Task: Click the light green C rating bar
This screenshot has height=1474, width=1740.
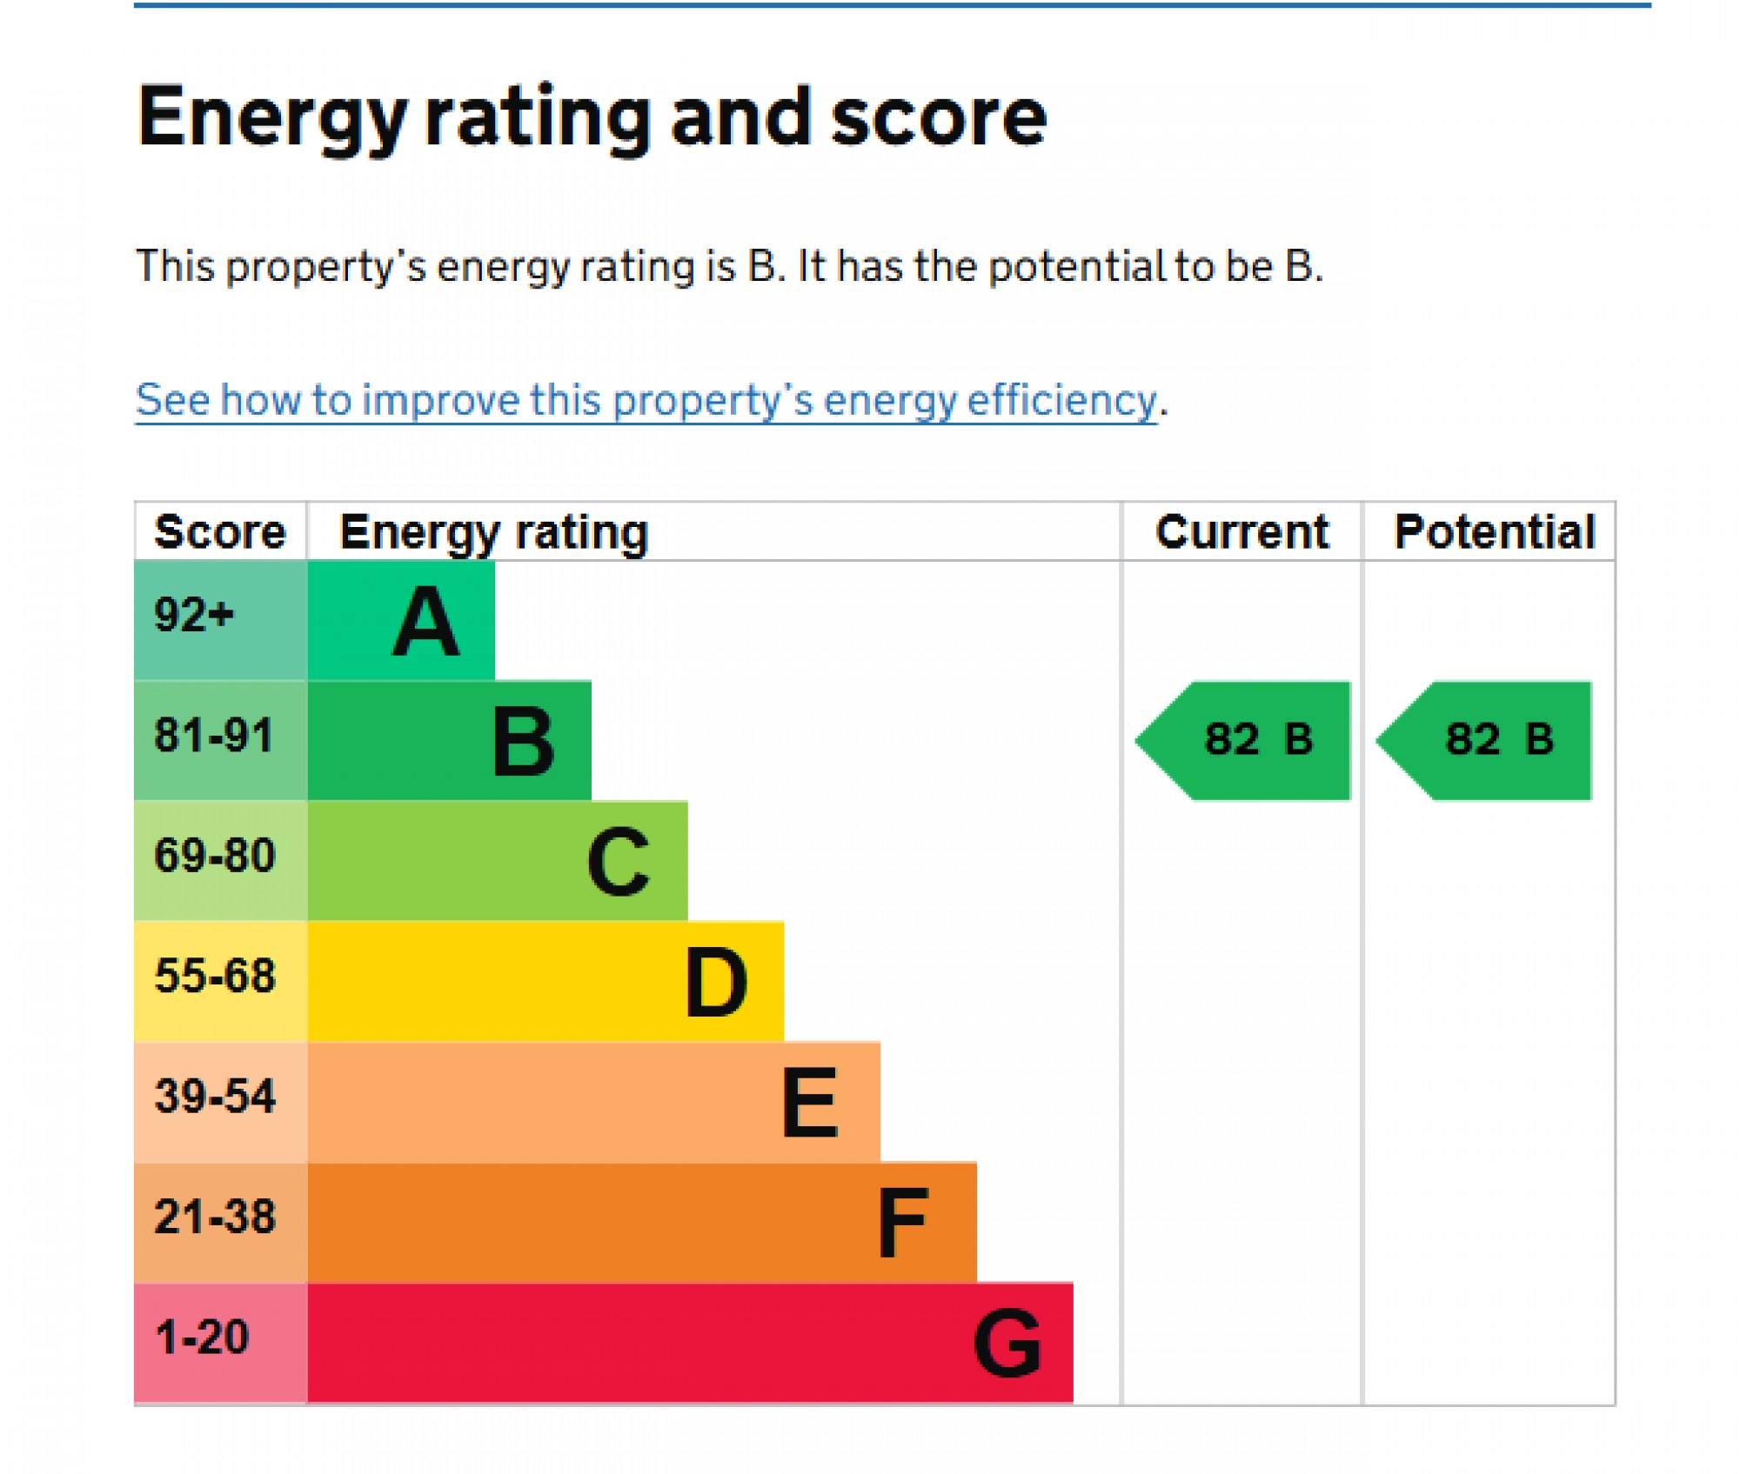Action: pyautogui.click(x=497, y=860)
